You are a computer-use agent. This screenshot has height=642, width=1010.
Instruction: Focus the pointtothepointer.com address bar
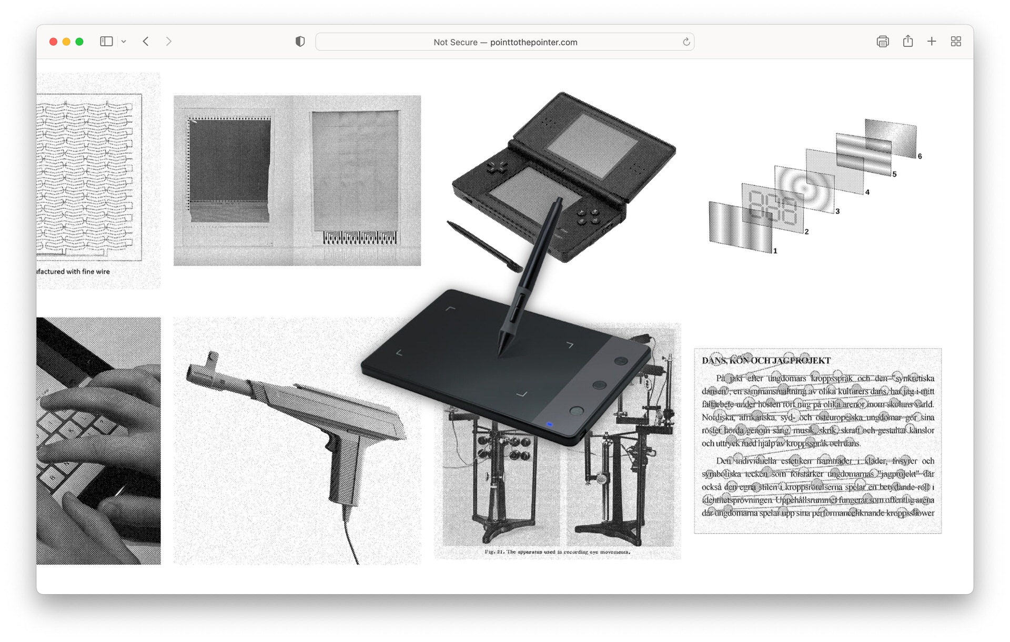pos(505,42)
